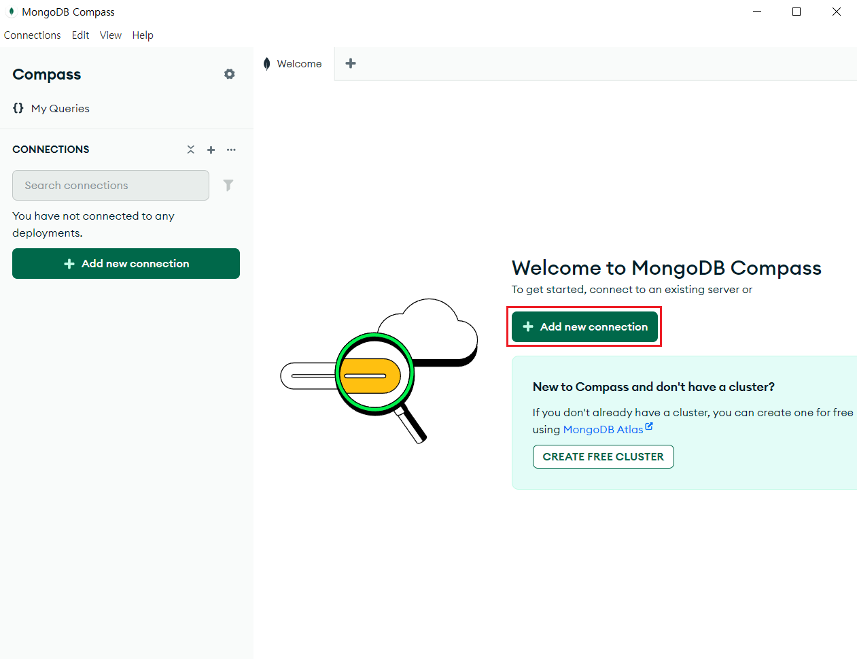This screenshot has width=857, height=659.
Task: Click sidebar Add new connection button
Action: pyautogui.click(x=126, y=263)
